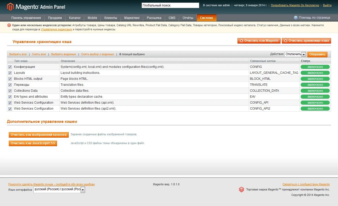Screen dimensions: 338x206
Task: Click the small Magento logo in footer
Action: pos(241,189)
